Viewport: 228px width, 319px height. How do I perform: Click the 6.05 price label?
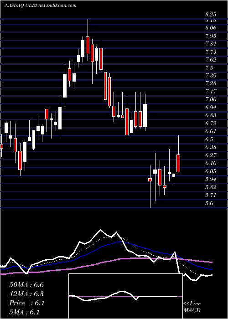211,171
